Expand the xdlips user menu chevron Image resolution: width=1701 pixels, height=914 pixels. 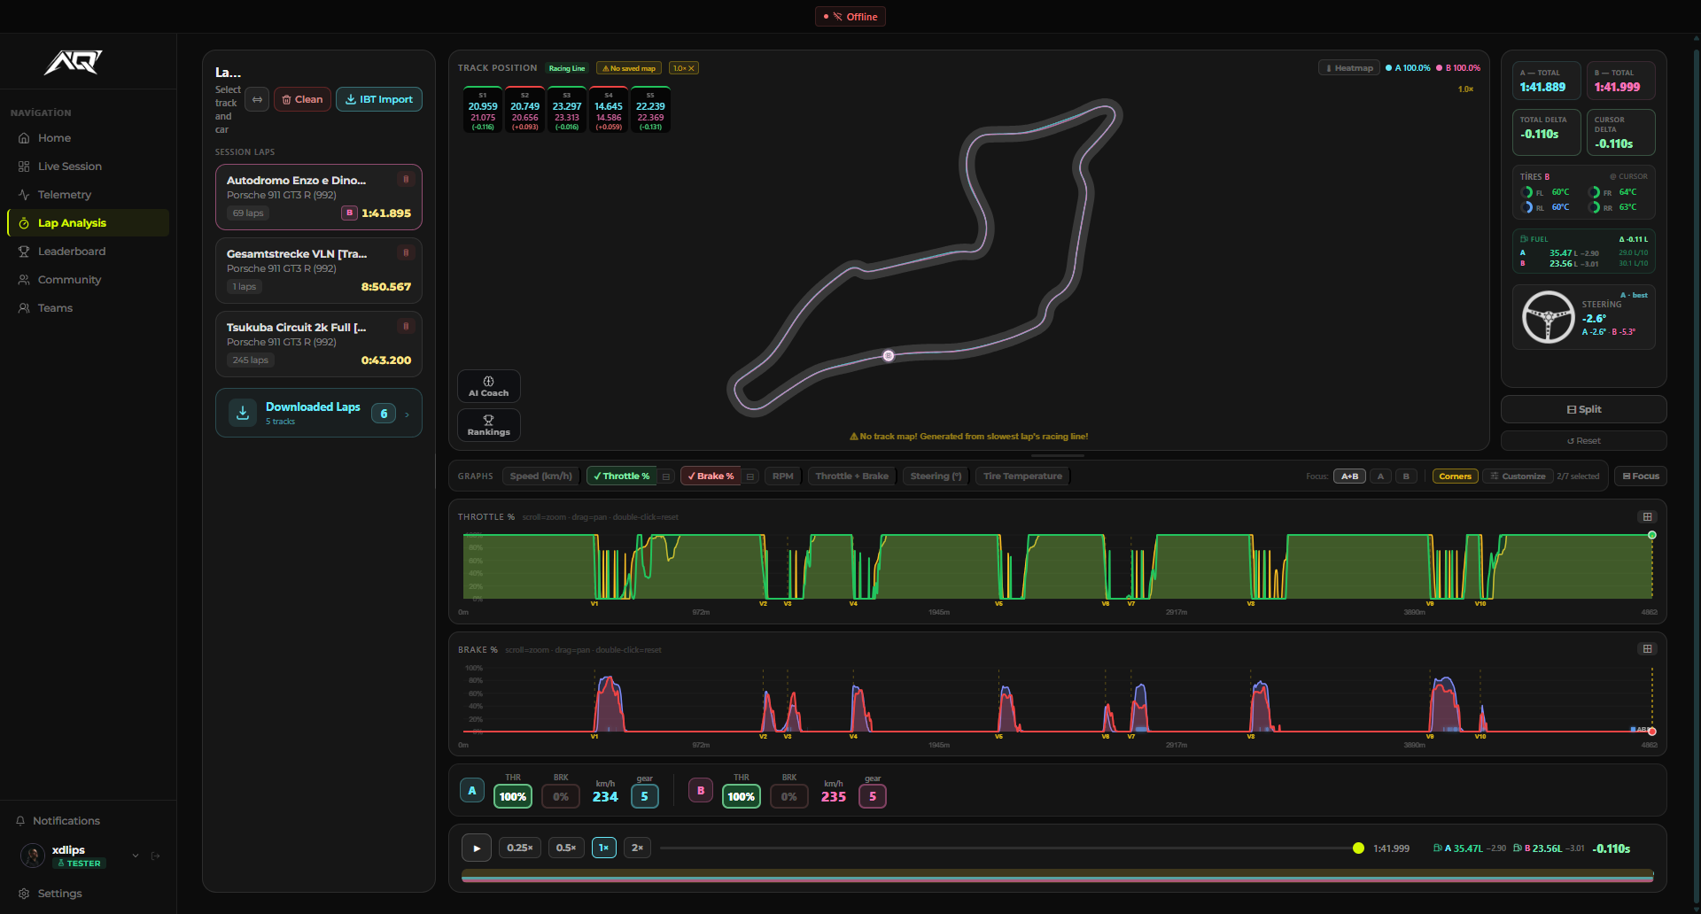136,856
